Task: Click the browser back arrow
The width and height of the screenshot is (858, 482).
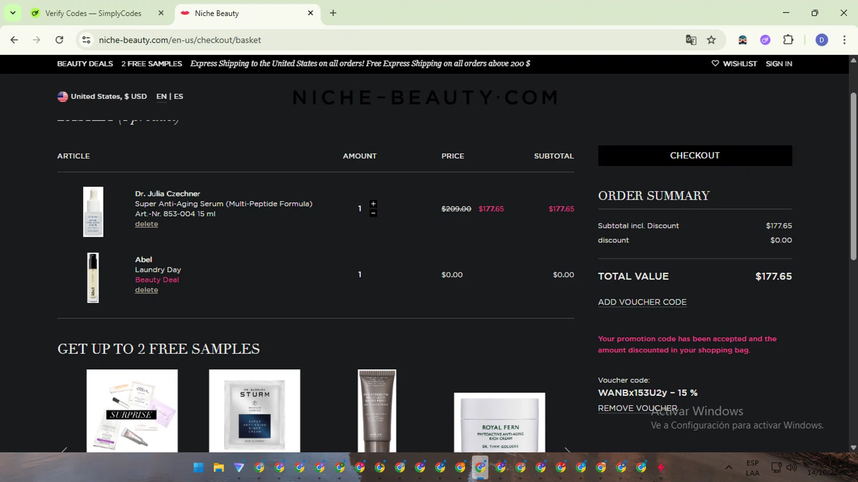Action: coord(14,40)
